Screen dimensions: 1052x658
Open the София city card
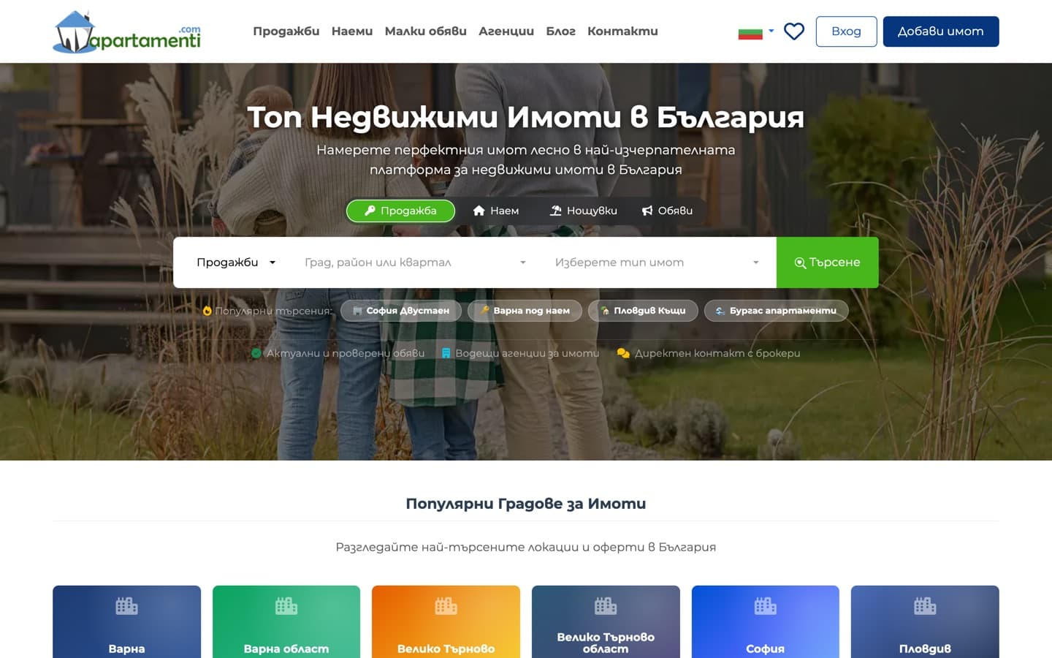[766, 622]
